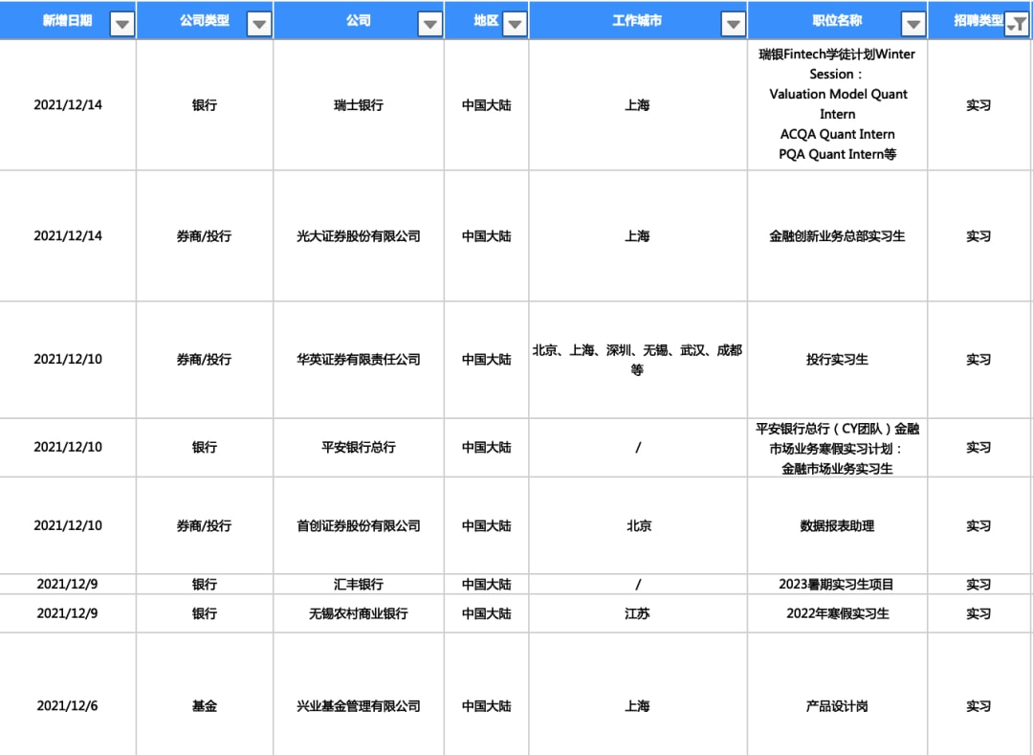Open the 工作城市 column filter dropdown
The image size is (1033, 755).
pos(733,24)
